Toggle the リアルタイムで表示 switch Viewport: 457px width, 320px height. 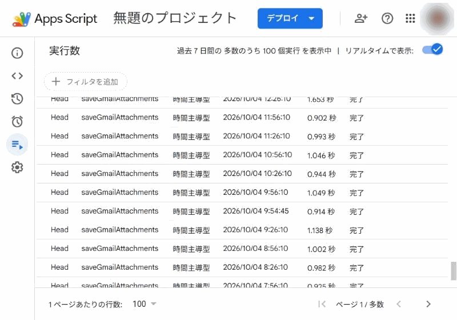point(433,50)
